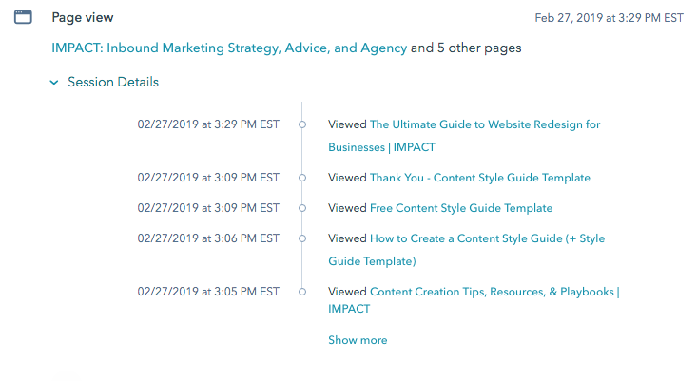This screenshot has width=697, height=381.
Task: Open Thank You - Content Style Guide Template
Action: click(480, 178)
